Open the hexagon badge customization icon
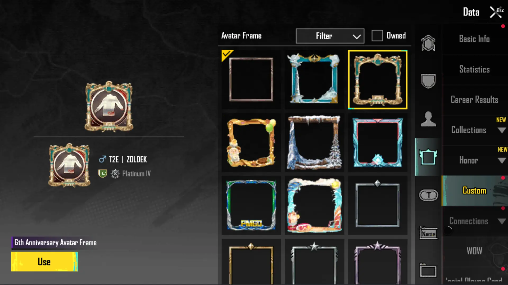508x285 pixels. 428,43
